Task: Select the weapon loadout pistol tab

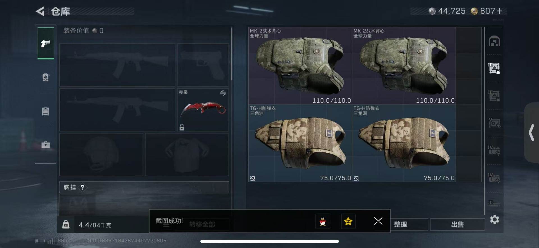Action: click(45, 43)
